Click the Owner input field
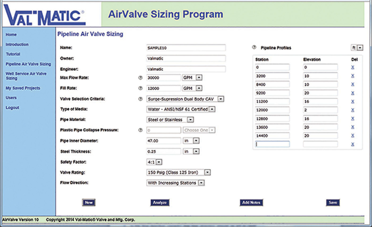The height and width of the screenshot is (227, 372). click(x=186, y=58)
